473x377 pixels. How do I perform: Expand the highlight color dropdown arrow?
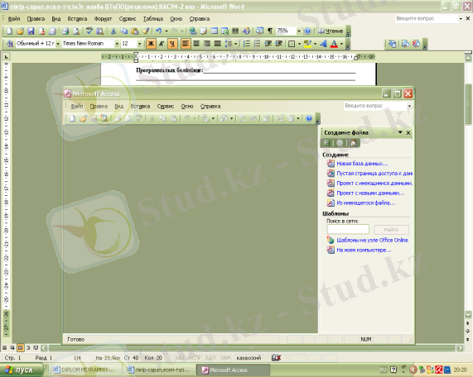(x=316, y=44)
